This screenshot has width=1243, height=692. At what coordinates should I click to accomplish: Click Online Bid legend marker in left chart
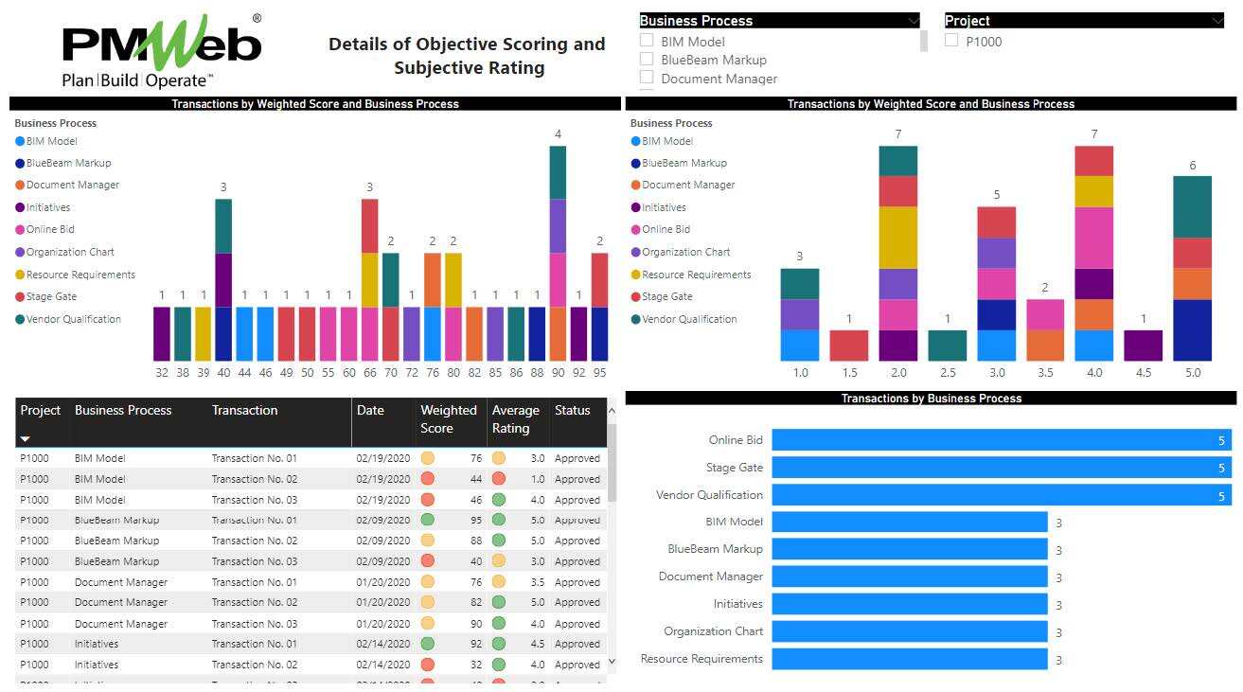pyautogui.click(x=20, y=230)
